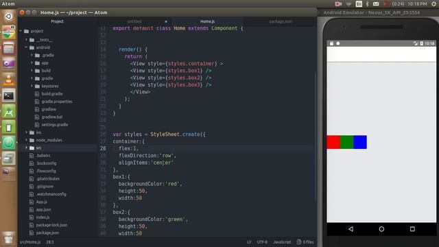This screenshot has height=247, width=439.
Task: Click the modified dot on untitled tab
Action: point(166,21)
